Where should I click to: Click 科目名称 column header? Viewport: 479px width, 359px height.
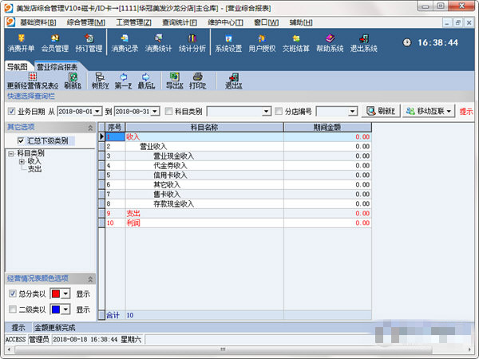click(204, 128)
